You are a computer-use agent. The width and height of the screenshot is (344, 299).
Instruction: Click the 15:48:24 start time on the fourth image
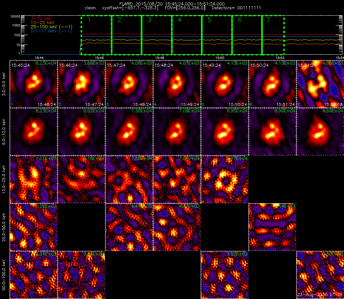coord(164,65)
